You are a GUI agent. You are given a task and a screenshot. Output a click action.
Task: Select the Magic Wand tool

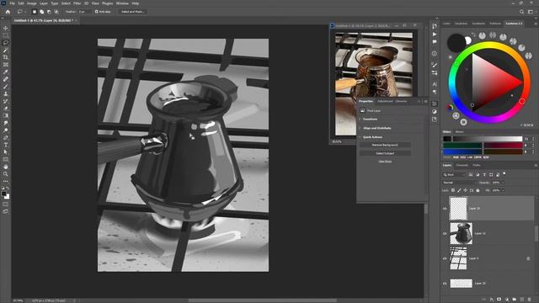6,50
